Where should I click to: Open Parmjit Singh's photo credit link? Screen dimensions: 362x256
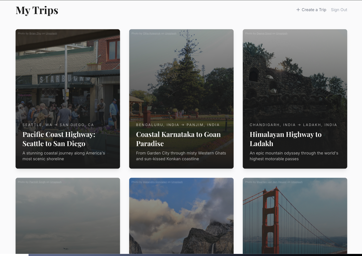[x=37, y=182]
